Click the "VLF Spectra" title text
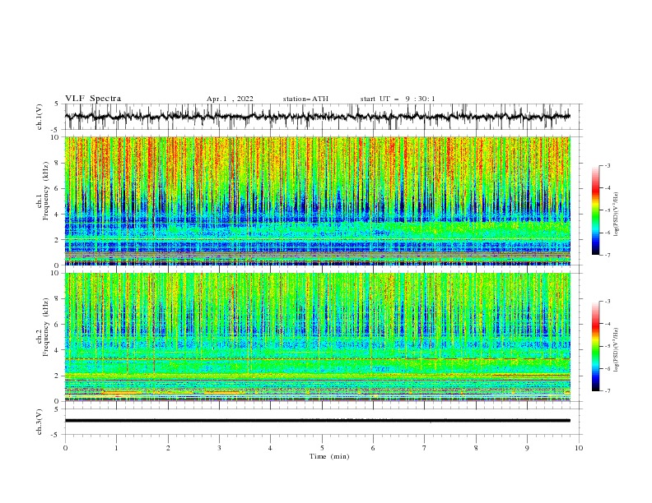The width and height of the screenshot is (652, 503). (x=93, y=99)
